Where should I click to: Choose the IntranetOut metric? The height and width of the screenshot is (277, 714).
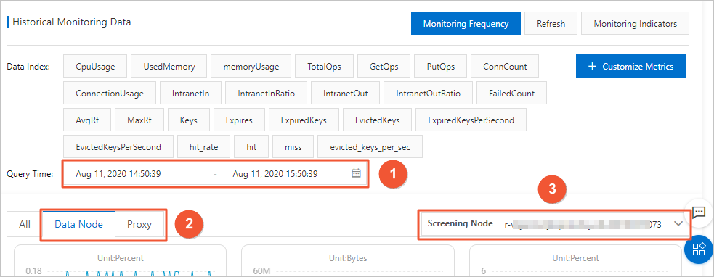tap(345, 94)
